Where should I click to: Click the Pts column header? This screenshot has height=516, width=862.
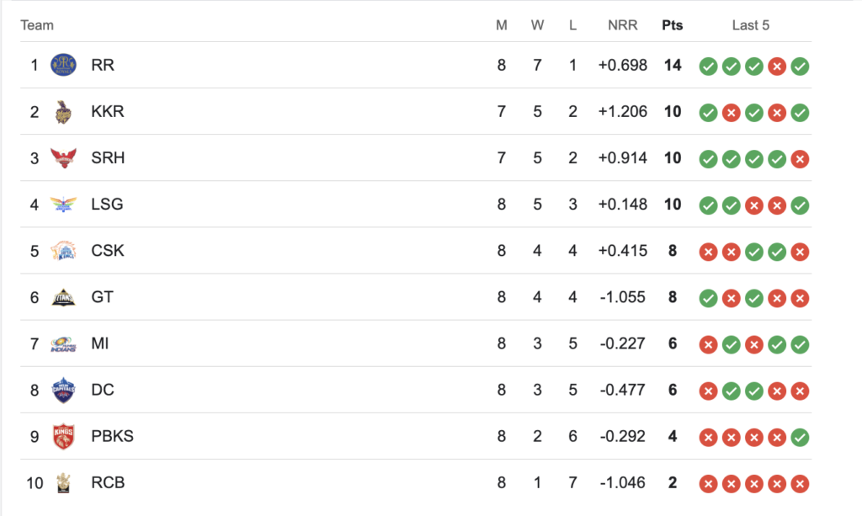click(672, 25)
